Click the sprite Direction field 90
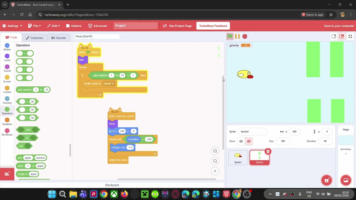The image size is (356, 200). tap(325, 141)
